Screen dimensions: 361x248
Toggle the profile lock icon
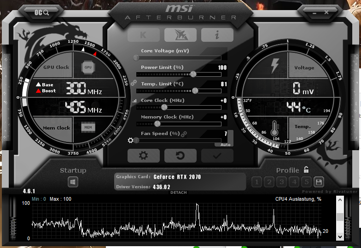(306, 170)
